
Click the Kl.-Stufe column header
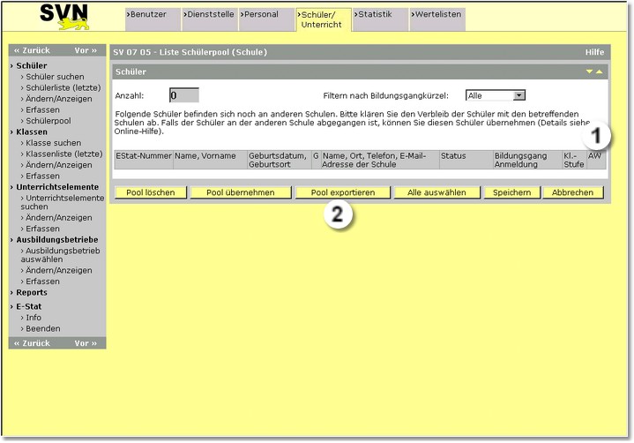pos(574,160)
